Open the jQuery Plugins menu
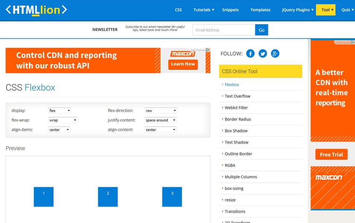 [298, 10]
